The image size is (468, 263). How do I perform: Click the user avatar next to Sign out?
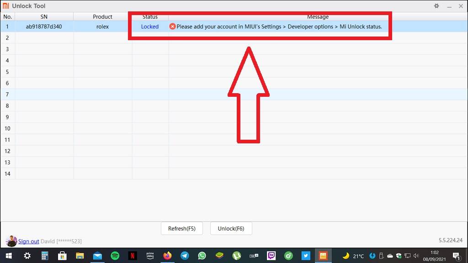tap(11, 241)
